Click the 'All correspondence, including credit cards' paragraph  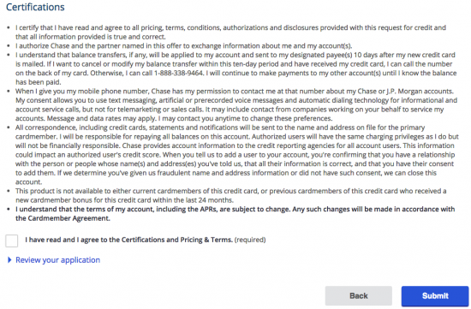click(x=237, y=155)
